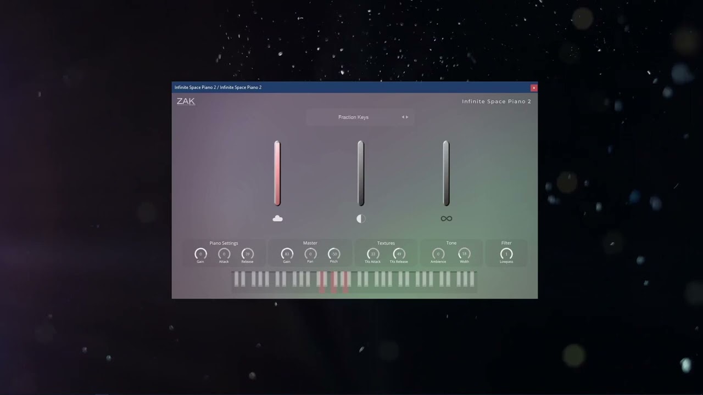Click the 'Master' section label
The image size is (703, 395).
[310, 243]
